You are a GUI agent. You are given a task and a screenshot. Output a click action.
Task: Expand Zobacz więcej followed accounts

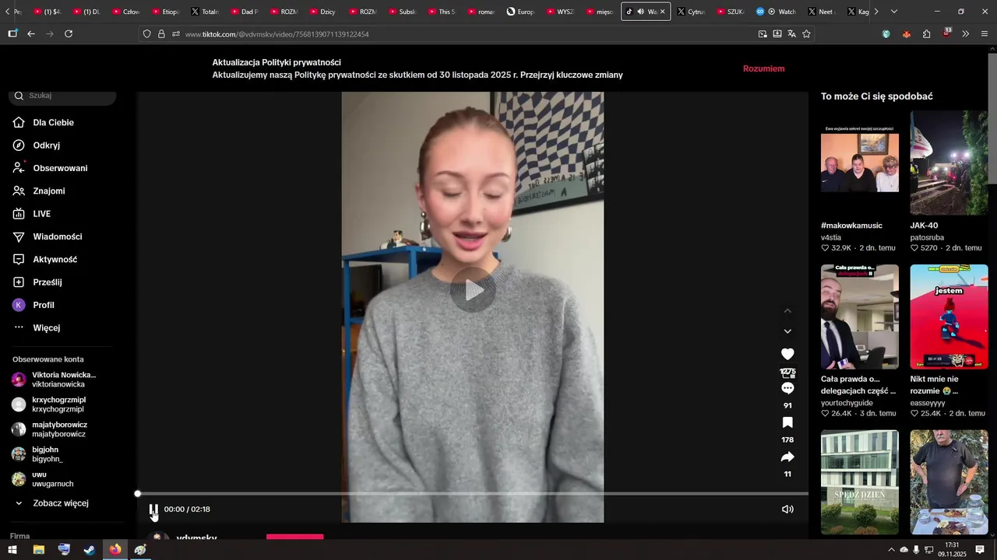pos(62,503)
